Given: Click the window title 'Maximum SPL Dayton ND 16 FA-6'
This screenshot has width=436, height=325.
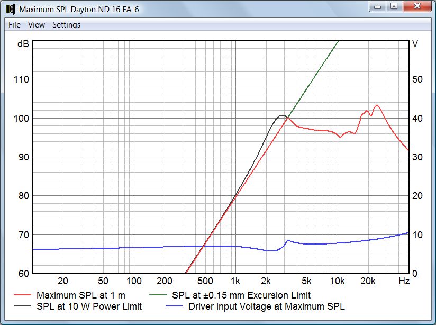Looking at the screenshot, I should click(79, 10).
